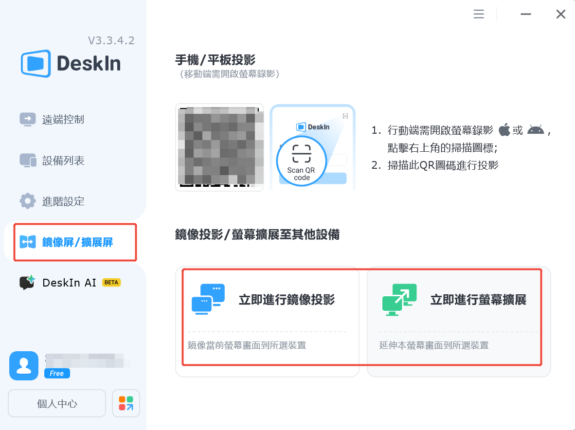Viewport: 575px width, 430px height.
Task: Click the DeskIn AI chat icon
Action: pyautogui.click(x=28, y=282)
